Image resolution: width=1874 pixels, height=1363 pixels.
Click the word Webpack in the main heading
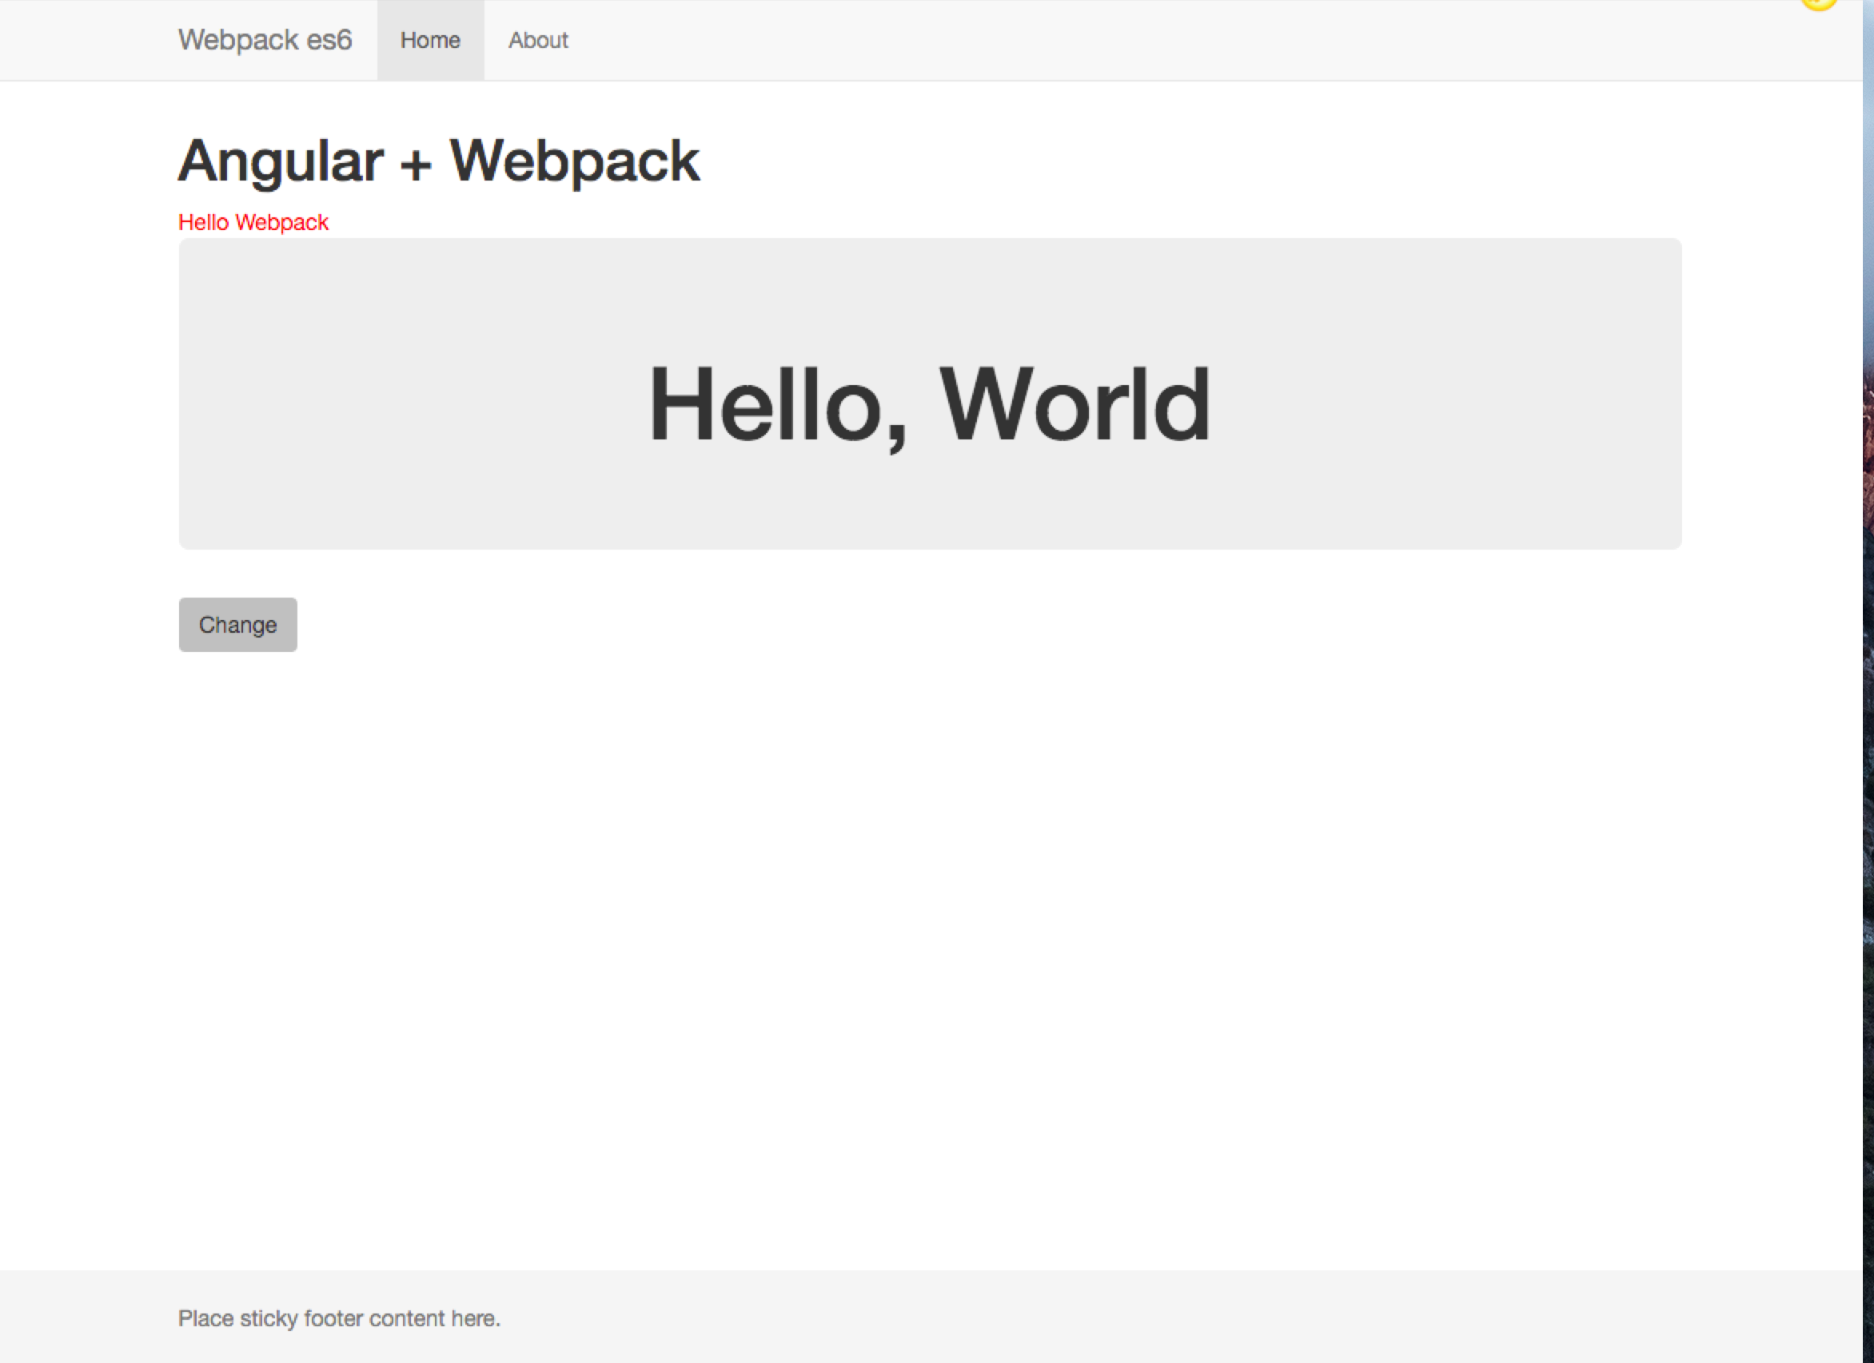(575, 161)
